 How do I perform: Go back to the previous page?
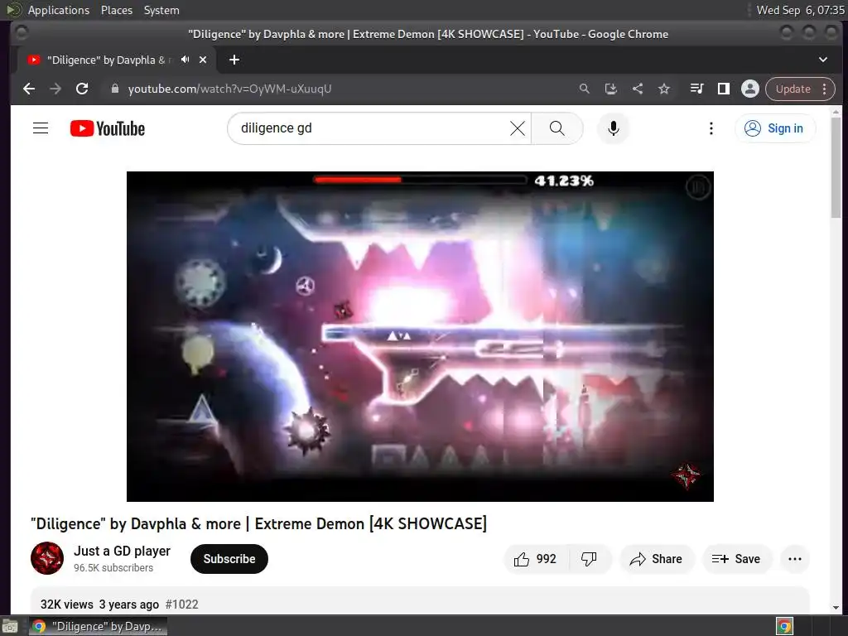[x=29, y=89]
